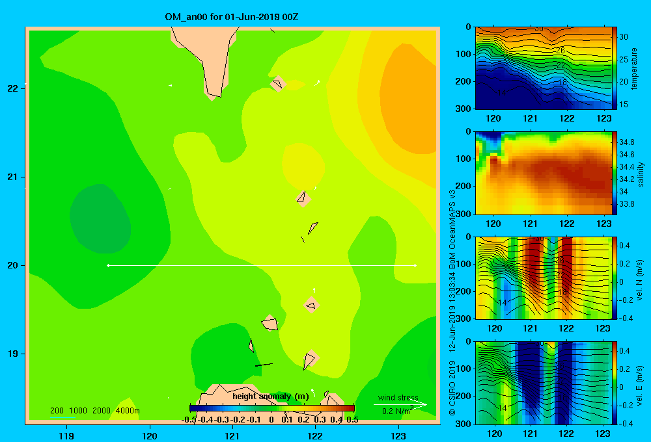This screenshot has height=442, width=651.
Task: Click the title 'OM_an00 for 01-Jun-2019 00Z'
Action: coord(231,17)
